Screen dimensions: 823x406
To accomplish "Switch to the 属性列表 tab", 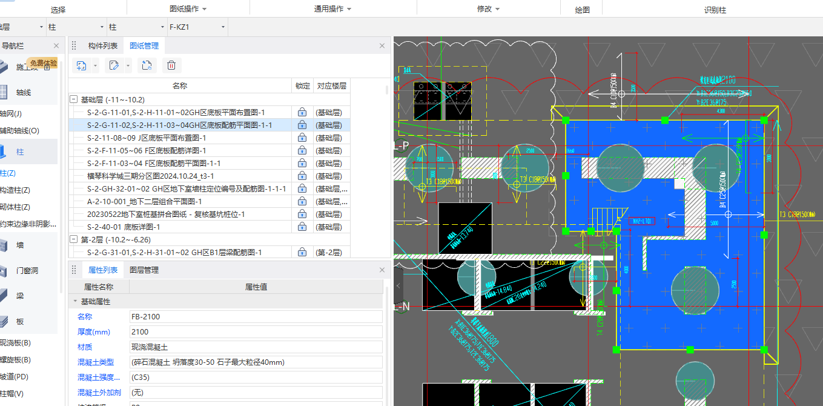I will (103, 270).
